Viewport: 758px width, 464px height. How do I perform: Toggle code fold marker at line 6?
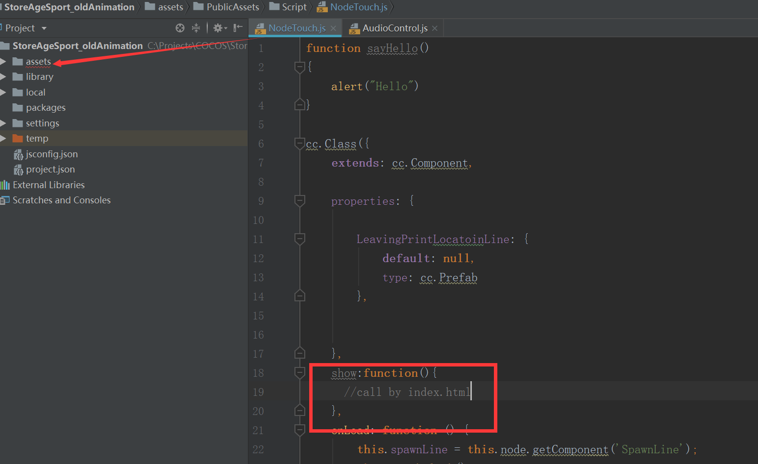pos(299,143)
